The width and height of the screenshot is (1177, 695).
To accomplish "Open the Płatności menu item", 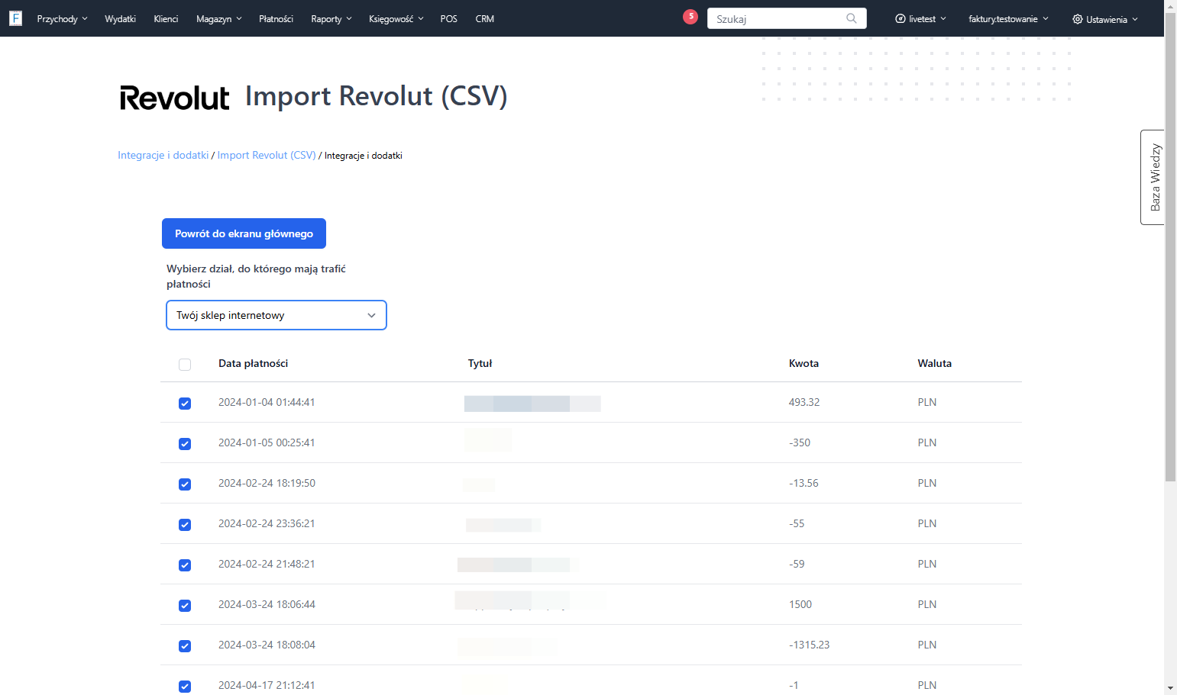I will point(276,19).
